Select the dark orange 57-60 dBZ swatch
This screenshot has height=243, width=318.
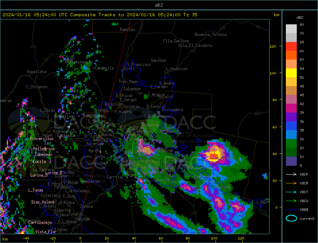point(291,55)
